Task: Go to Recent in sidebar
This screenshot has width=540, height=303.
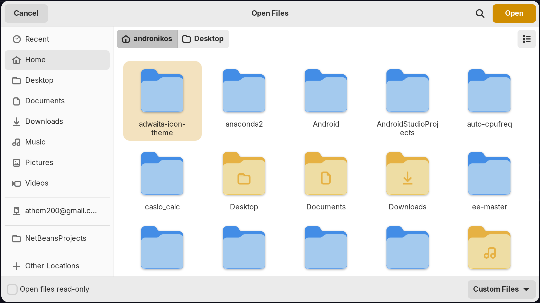Action: [37, 39]
